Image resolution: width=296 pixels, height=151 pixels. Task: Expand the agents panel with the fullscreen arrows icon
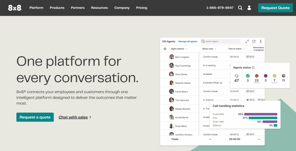pos(247,41)
